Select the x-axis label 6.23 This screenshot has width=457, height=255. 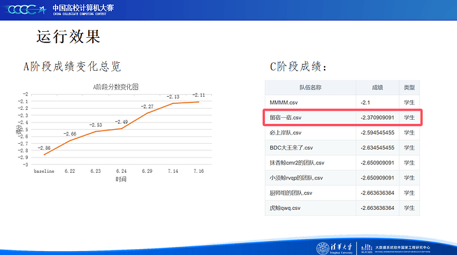pyautogui.click(x=95, y=171)
